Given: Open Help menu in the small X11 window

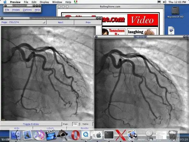Looking at the screenshot, I should [x=38, y=10].
